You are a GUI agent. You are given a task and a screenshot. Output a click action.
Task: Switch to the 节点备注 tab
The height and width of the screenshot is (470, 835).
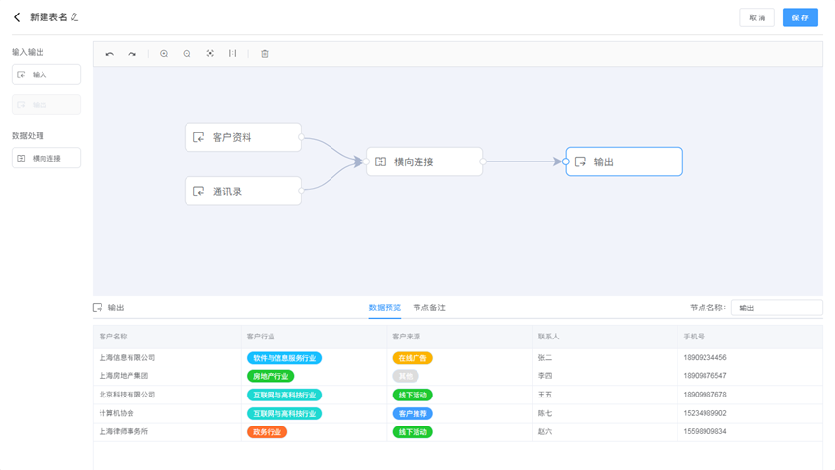[x=429, y=308]
